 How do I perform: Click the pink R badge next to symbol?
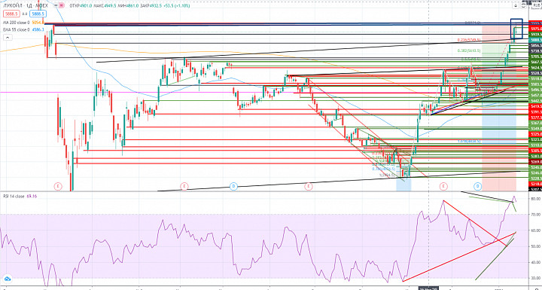pos(62,5)
